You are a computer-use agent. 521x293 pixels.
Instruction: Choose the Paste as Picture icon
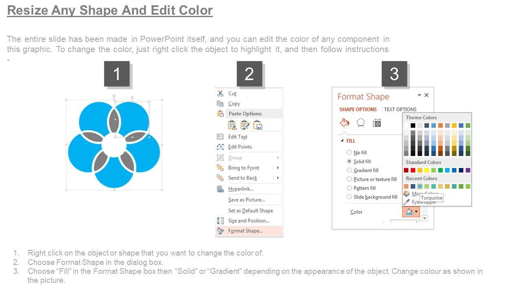[x=257, y=125]
